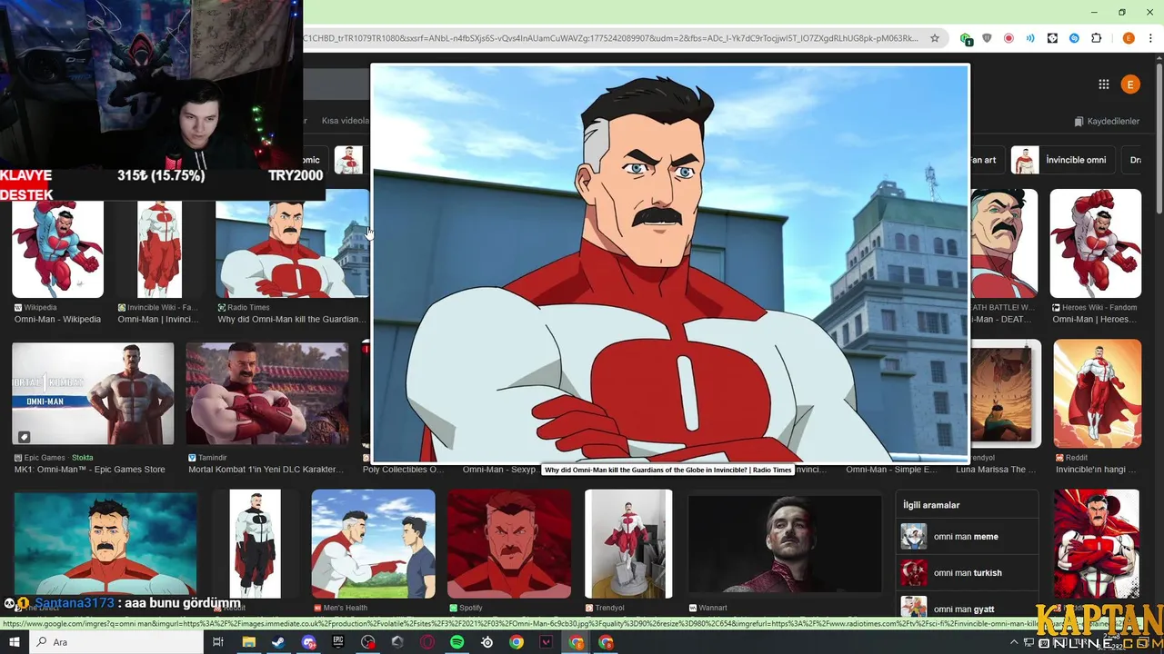Open the Epic Games MK1 Omni-Man thumbnail

pos(93,393)
